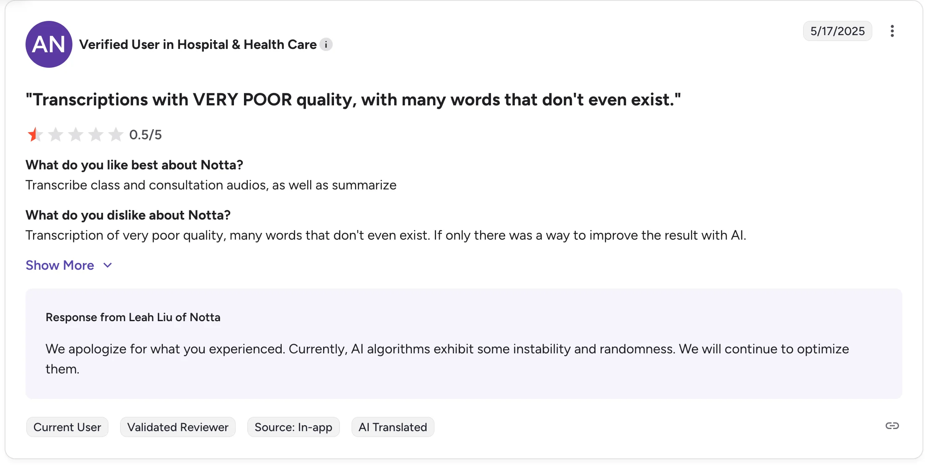Click the purple response box

pyautogui.click(x=464, y=343)
